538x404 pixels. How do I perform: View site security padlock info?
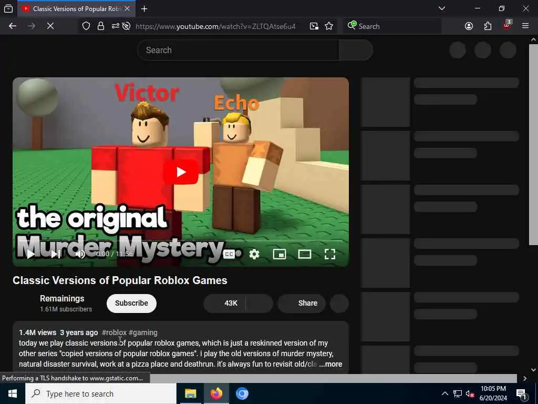(x=100, y=26)
